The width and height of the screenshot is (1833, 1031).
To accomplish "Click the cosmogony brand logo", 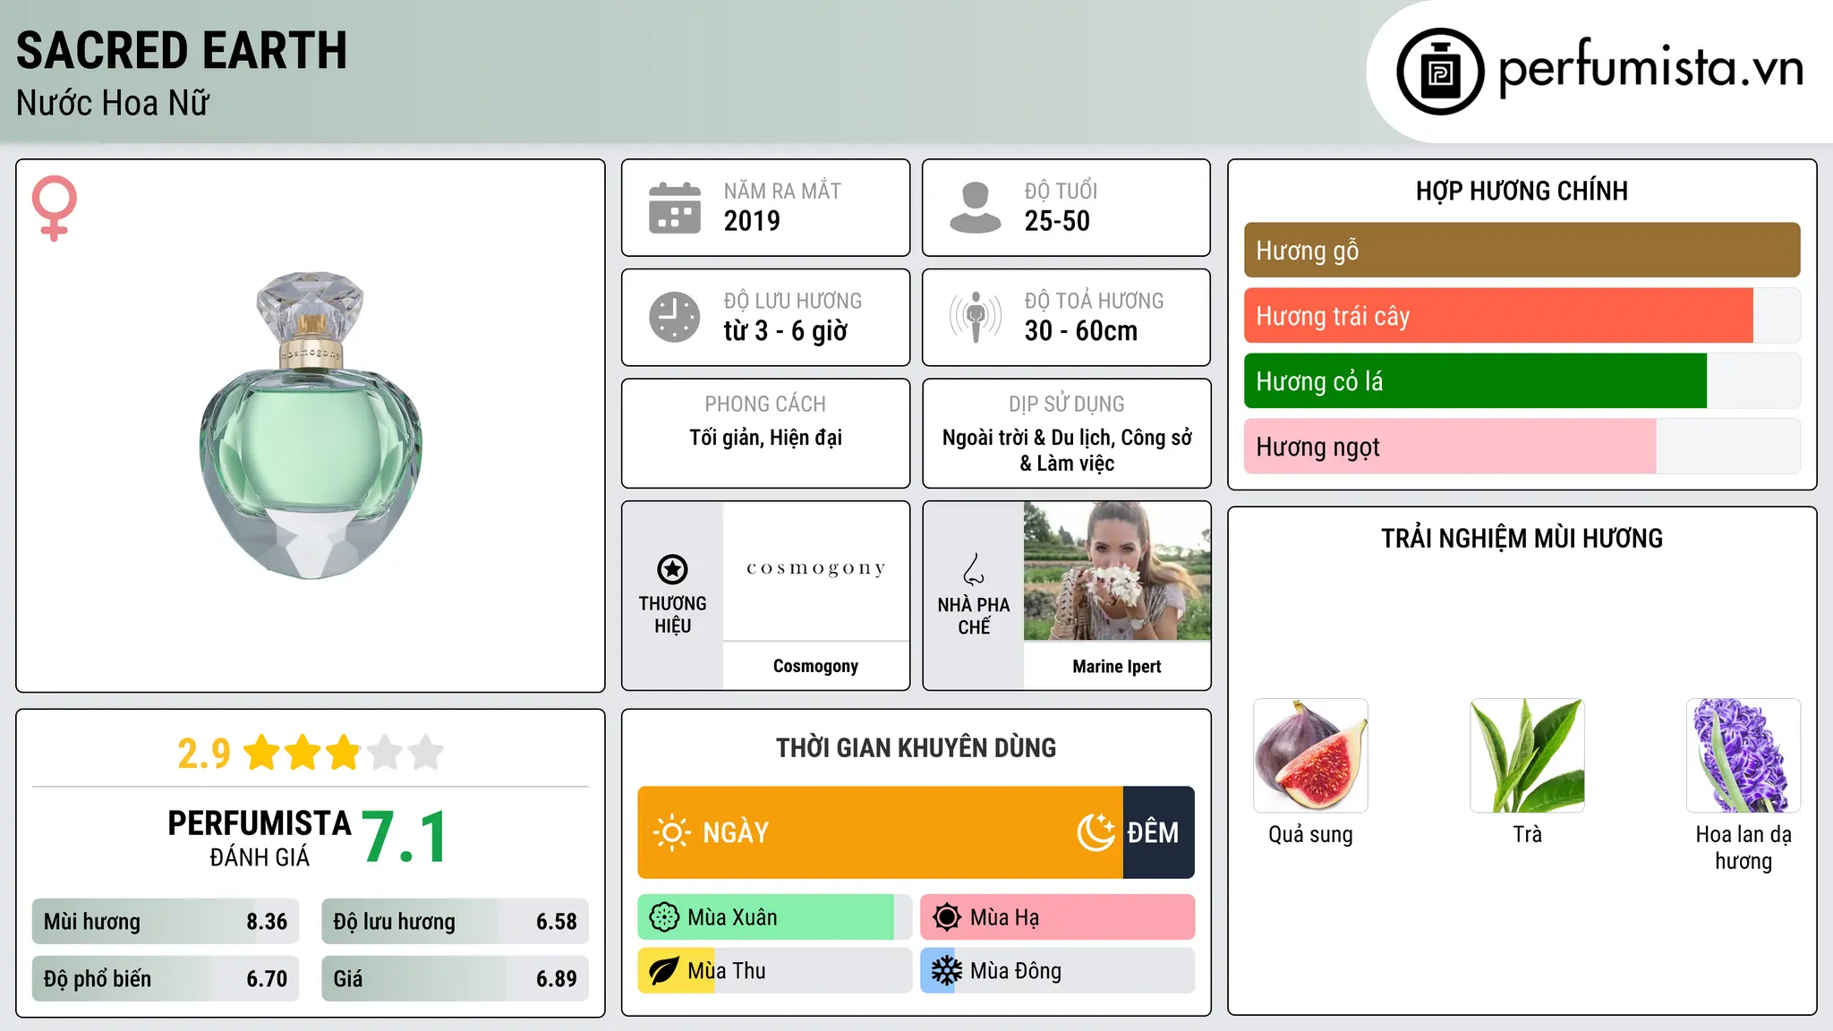I will tap(815, 568).
